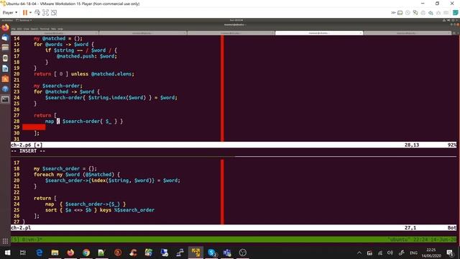Screen dimensions: 460x259
Task: Switch to the fifth terminal tab
Action: point(408,33)
